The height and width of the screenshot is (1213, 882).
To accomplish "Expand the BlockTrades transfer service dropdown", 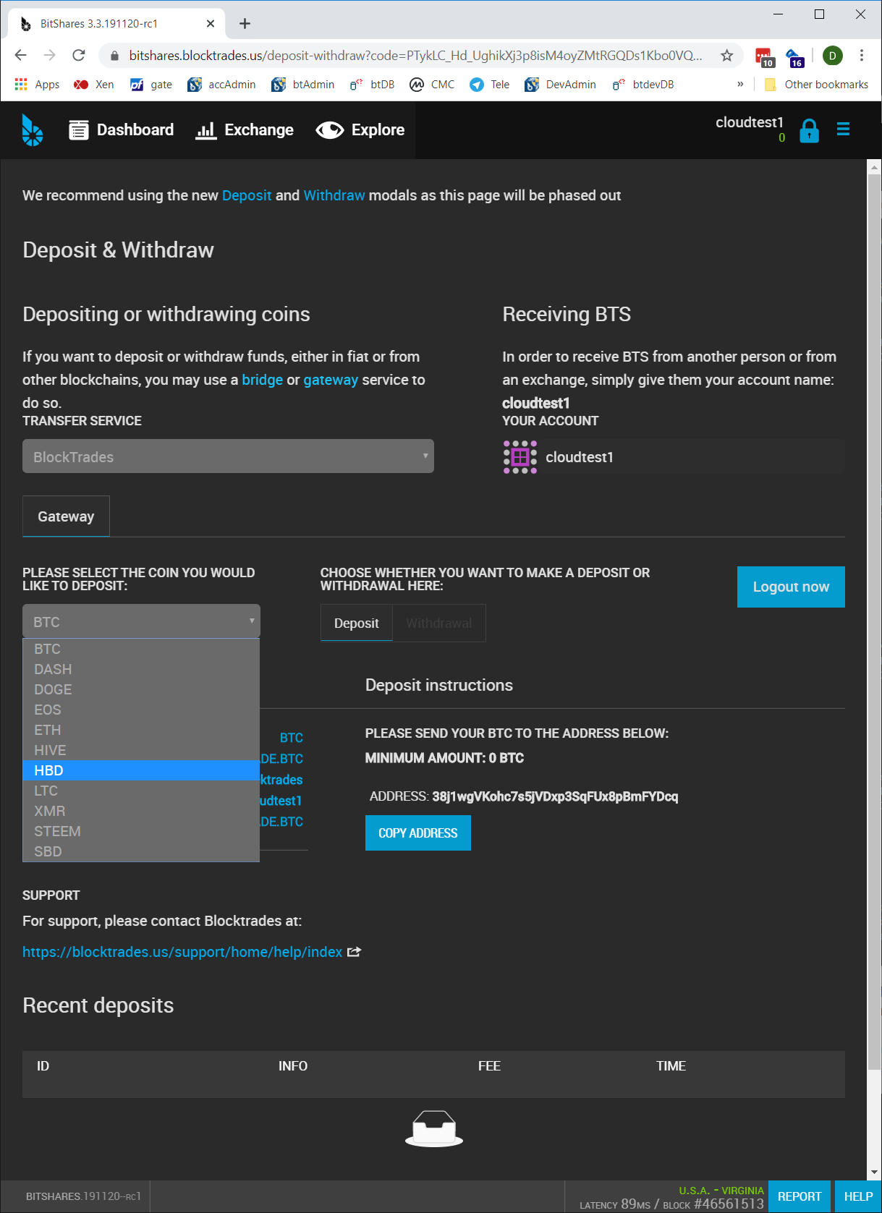I will click(x=228, y=456).
